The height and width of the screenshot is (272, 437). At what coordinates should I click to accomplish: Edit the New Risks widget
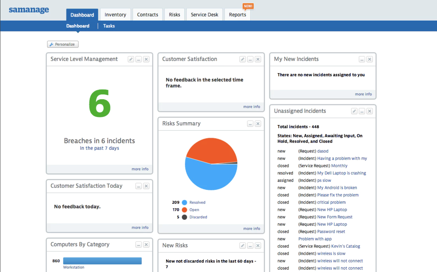point(243,246)
